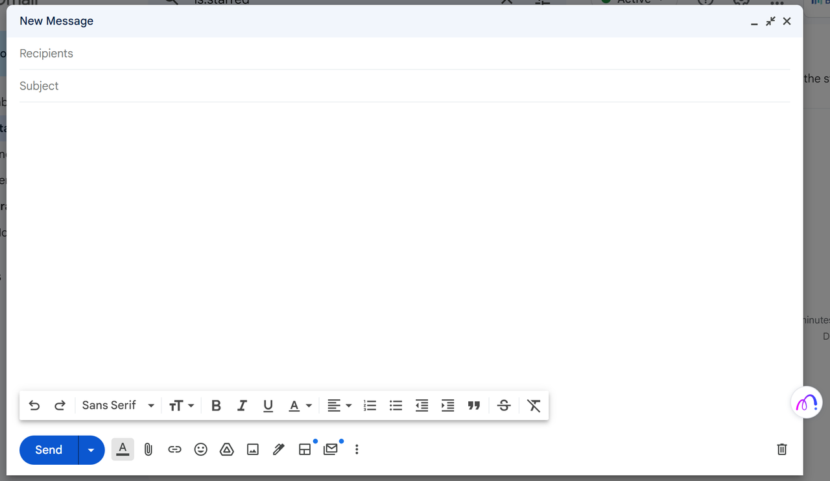Insert files using Google Drive
This screenshot has height=481, width=830.
pyautogui.click(x=226, y=449)
